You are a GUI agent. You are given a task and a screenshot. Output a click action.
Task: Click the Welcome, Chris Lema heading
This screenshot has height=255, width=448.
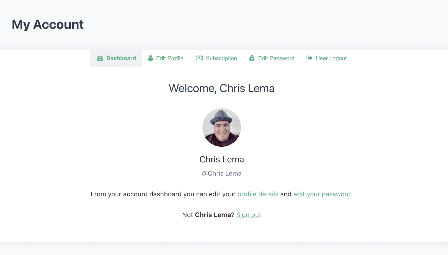(x=221, y=88)
